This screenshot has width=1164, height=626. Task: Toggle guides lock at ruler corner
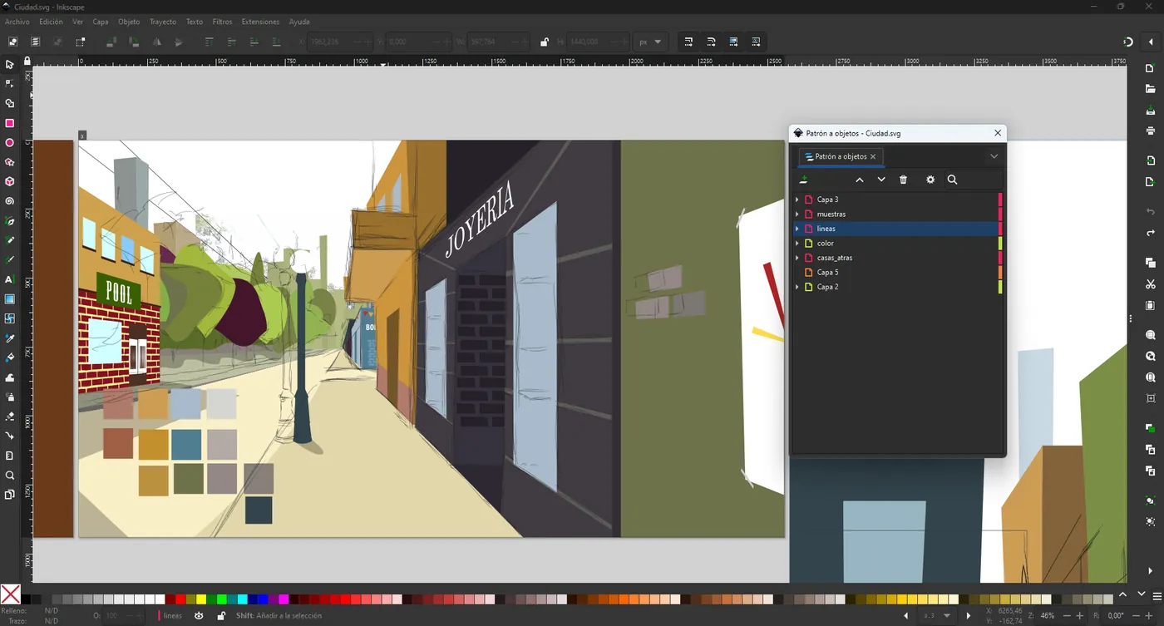tap(27, 61)
